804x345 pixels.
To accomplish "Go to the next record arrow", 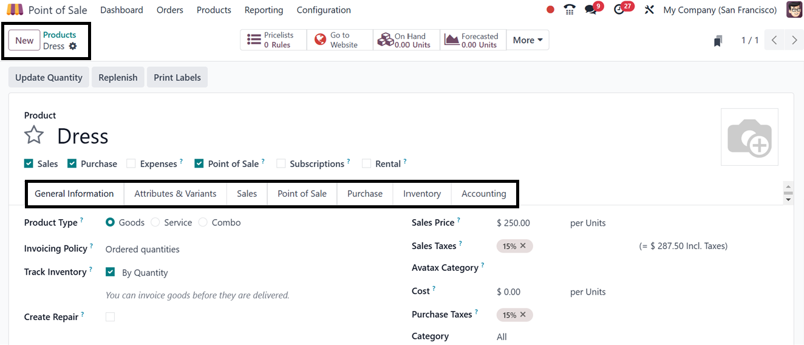I will tap(794, 40).
